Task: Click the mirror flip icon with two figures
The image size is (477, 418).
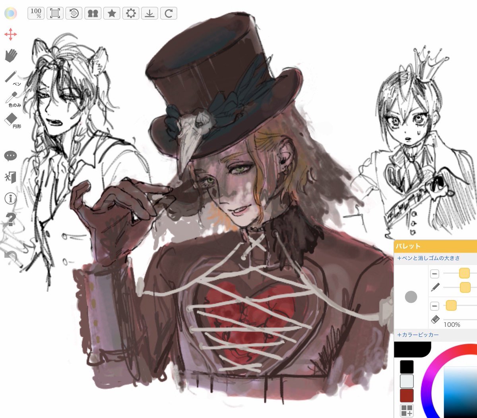Action: coord(93,13)
